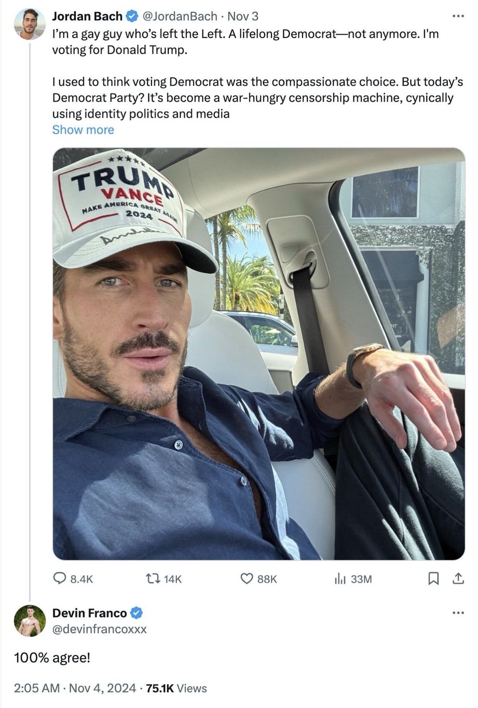Open Jordan Bach's profile avatar
The height and width of the screenshot is (708, 478).
pyautogui.click(x=30, y=24)
